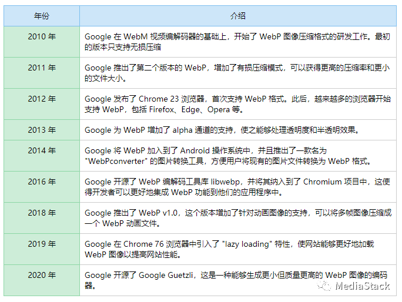
Task: Select the 2014 年 year cell
Action: click(42, 150)
